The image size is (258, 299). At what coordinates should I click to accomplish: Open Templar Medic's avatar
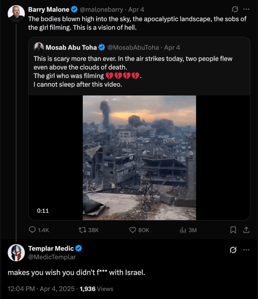point(16,253)
